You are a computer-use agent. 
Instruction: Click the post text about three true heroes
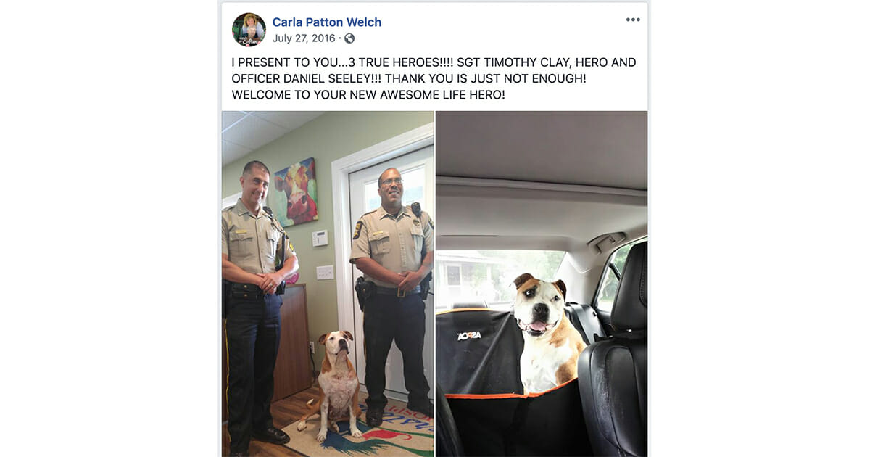(434, 78)
